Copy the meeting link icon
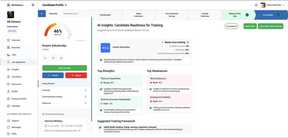Screen dimensions: 288x138 (79, 131)
